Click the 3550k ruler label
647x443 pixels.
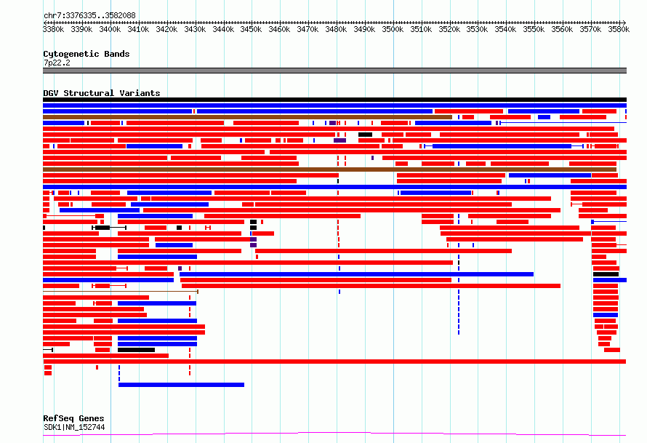pos(534,29)
